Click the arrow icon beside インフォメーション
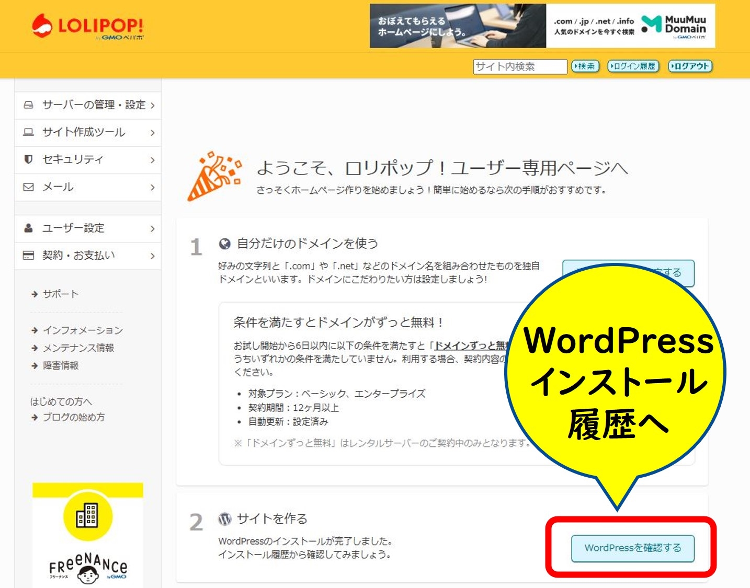Viewport: 750px width, 588px height. (35, 330)
